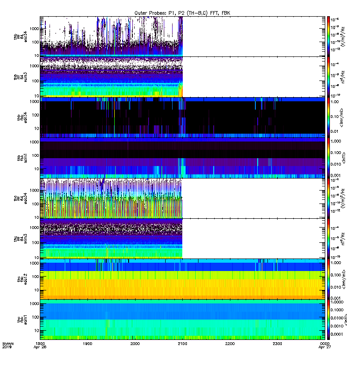Click the colorbar beside the thb fbk edc34 panel
Screen dimensions: 347x370
tap(328, 117)
